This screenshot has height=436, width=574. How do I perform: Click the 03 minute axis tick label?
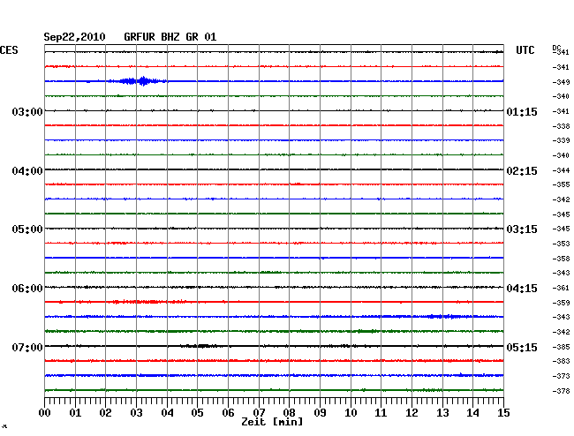(x=136, y=413)
